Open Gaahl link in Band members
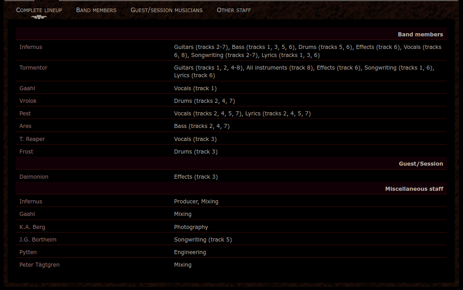The width and height of the screenshot is (463, 290). [x=27, y=88]
